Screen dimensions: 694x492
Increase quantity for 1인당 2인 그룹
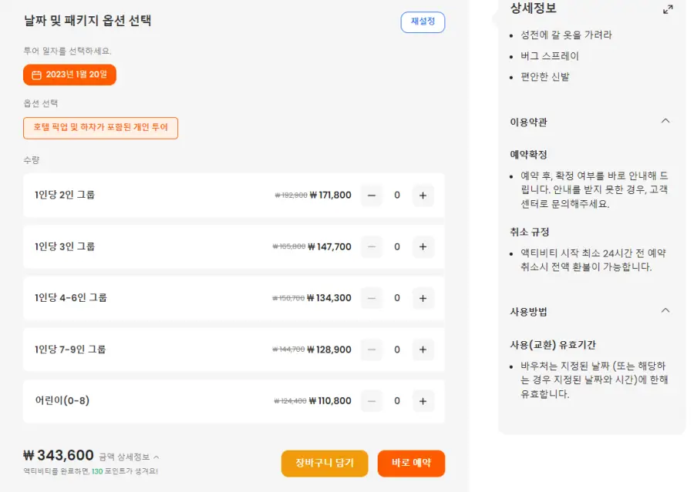point(423,196)
